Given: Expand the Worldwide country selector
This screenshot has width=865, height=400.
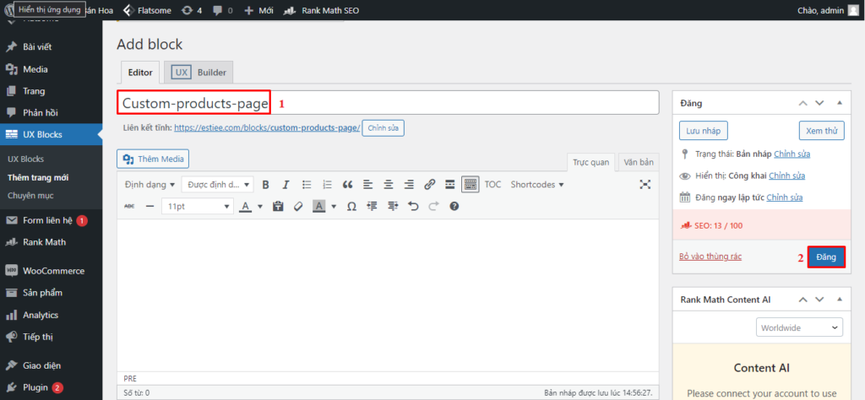Looking at the screenshot, I should pos(799,327).
